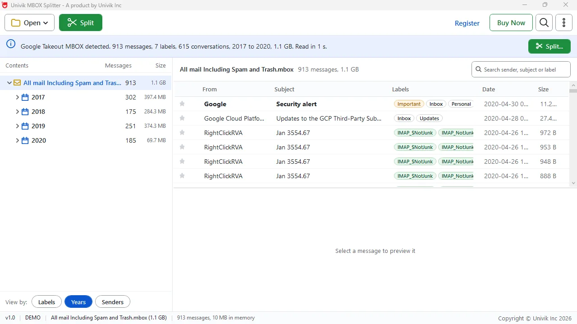Screen dimensions: 577x324
Task: Click the search magnifier icon in toolbar
Action: tap(544, 23)
